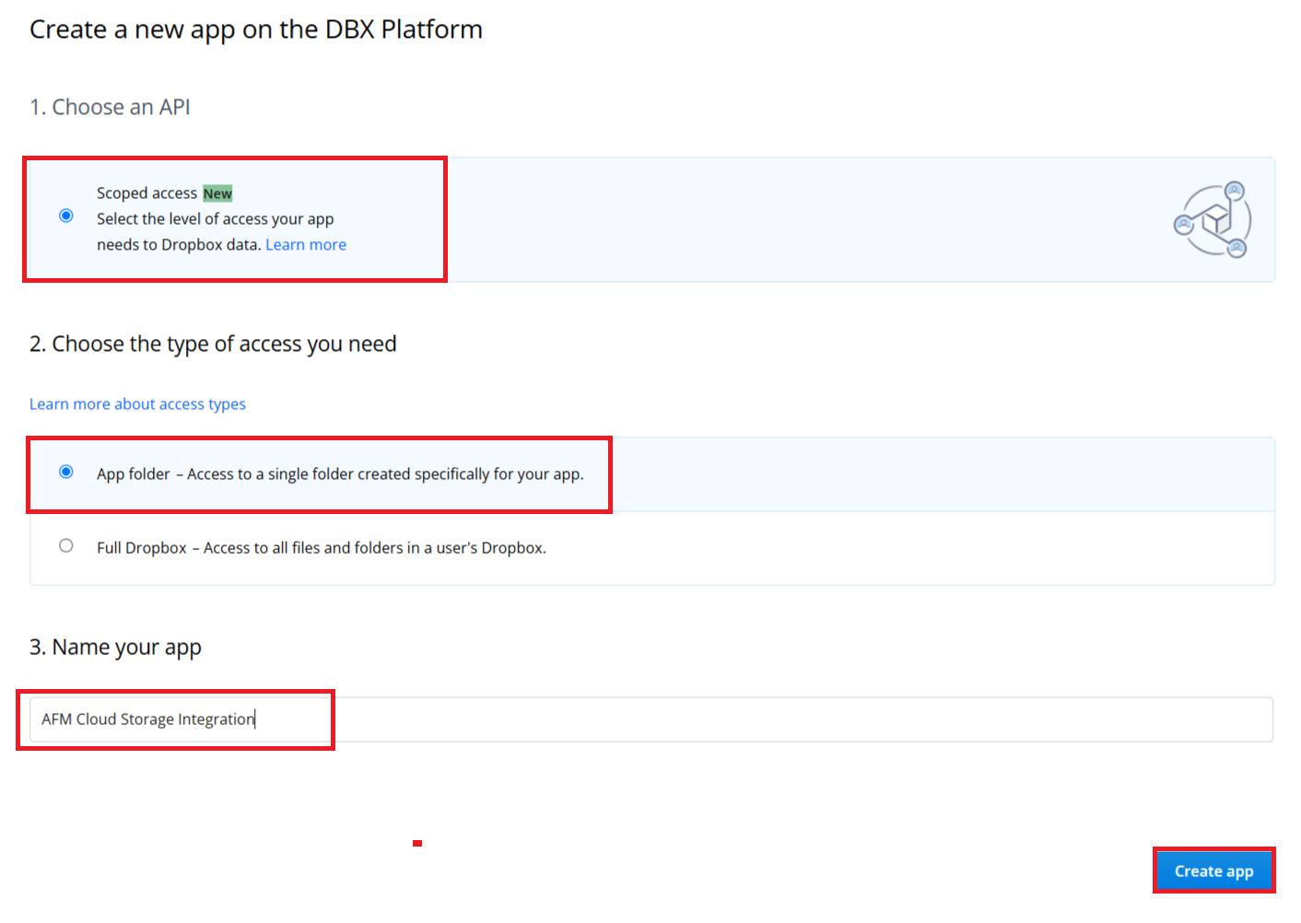Select the Scoped access radio button
This screenshot has width=1301, height=923.
click(x=66, y=216)
